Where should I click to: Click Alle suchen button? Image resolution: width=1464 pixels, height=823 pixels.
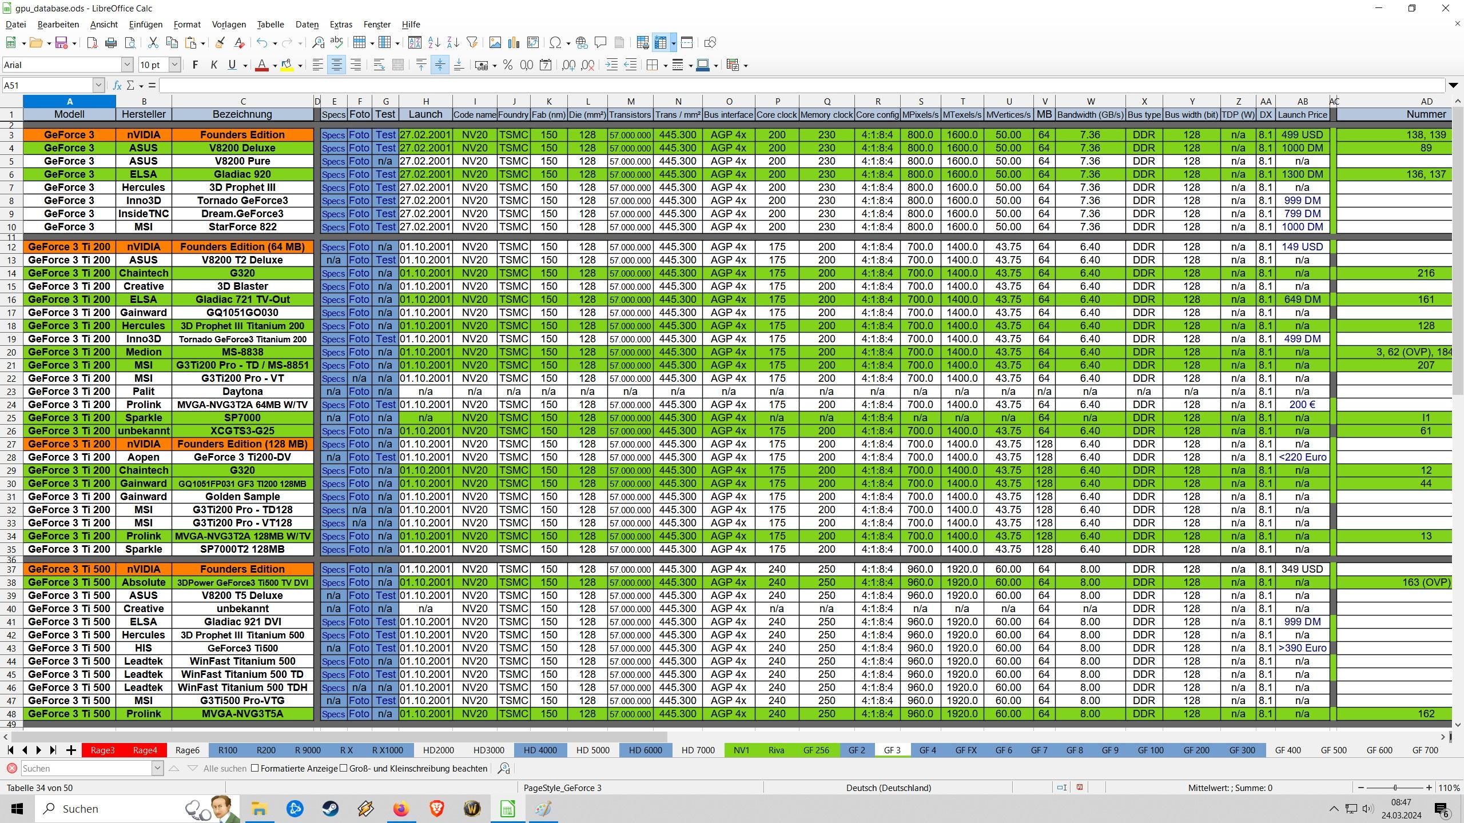pyautogui.click(x=225, y=769)
